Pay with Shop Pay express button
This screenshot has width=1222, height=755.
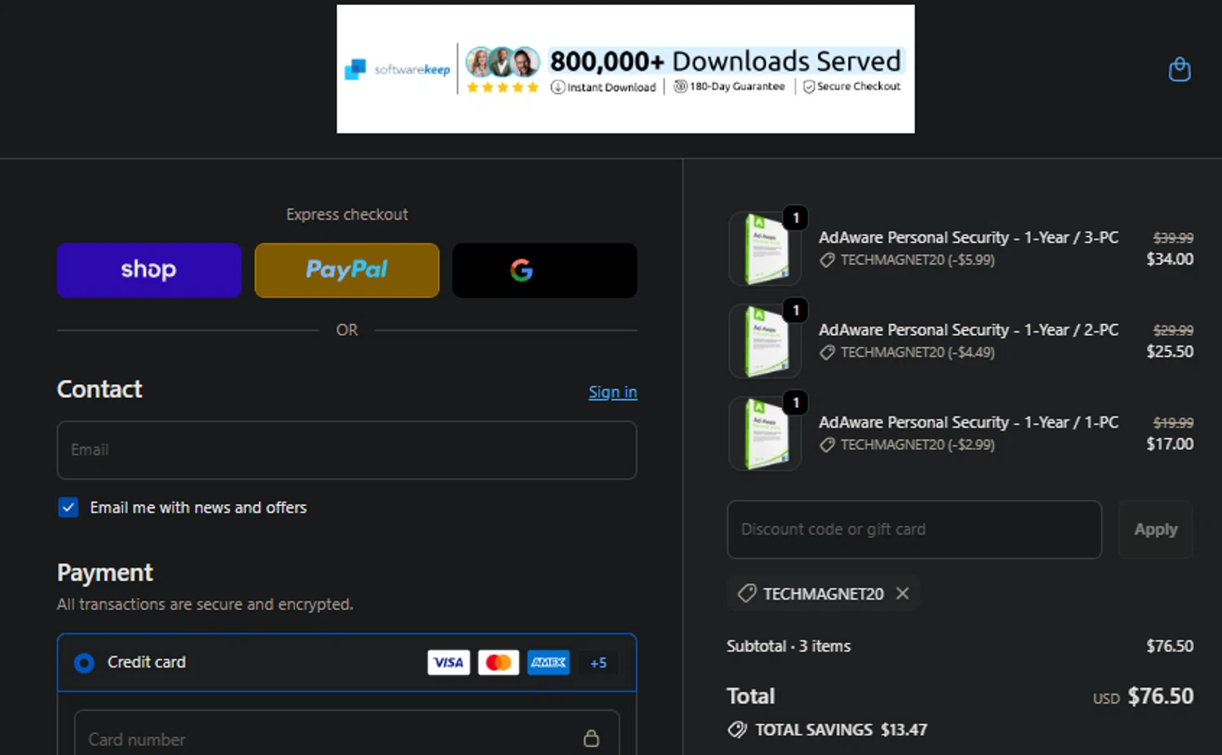(149, 270)
